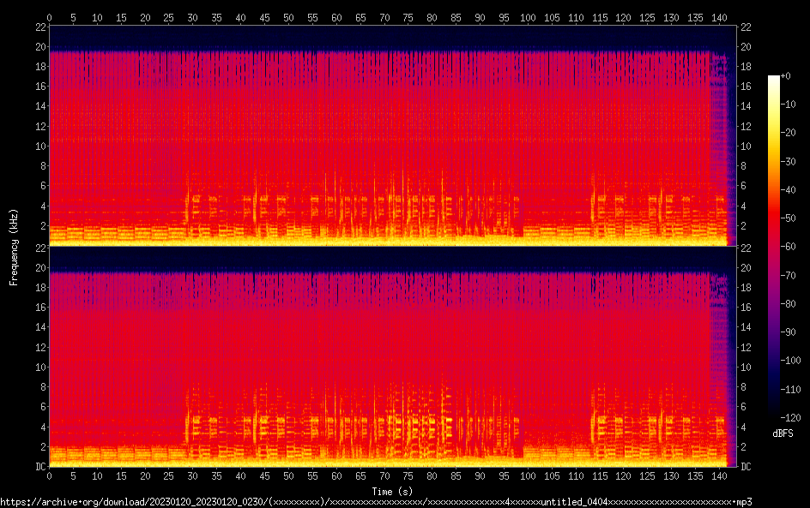Click the 0 tick on the bottom time axis
Image resolution: width=810 pixels, height=508 pixels.
pyautogui.click(x=50, y=476)
